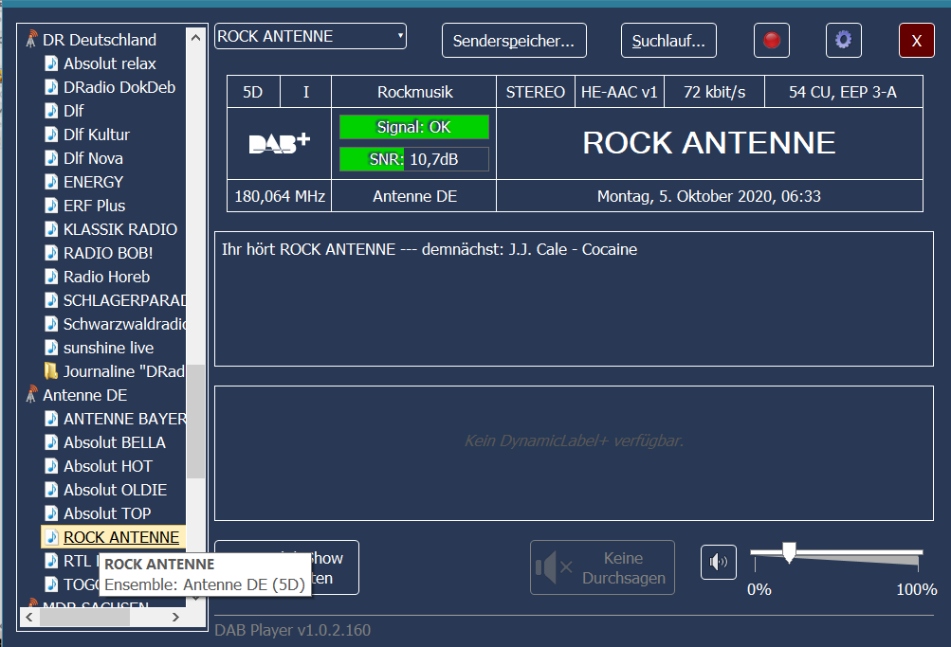The image size is (951, 647).
Task: Start the Suchlauf station scan
Action: (x=668, y=41)
